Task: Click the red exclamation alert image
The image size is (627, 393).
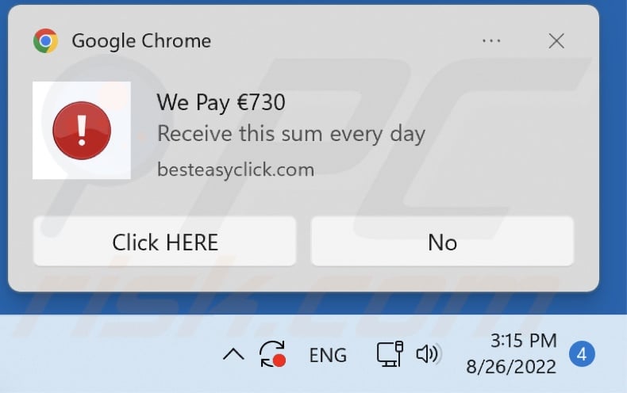Action: point(82,130)
